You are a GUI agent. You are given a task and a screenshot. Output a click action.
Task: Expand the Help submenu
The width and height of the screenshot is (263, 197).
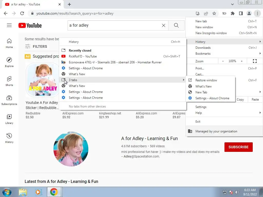pos(224,113)
